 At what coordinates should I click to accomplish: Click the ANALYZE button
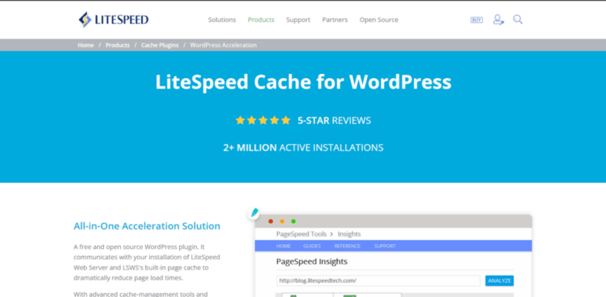point(499,280)
